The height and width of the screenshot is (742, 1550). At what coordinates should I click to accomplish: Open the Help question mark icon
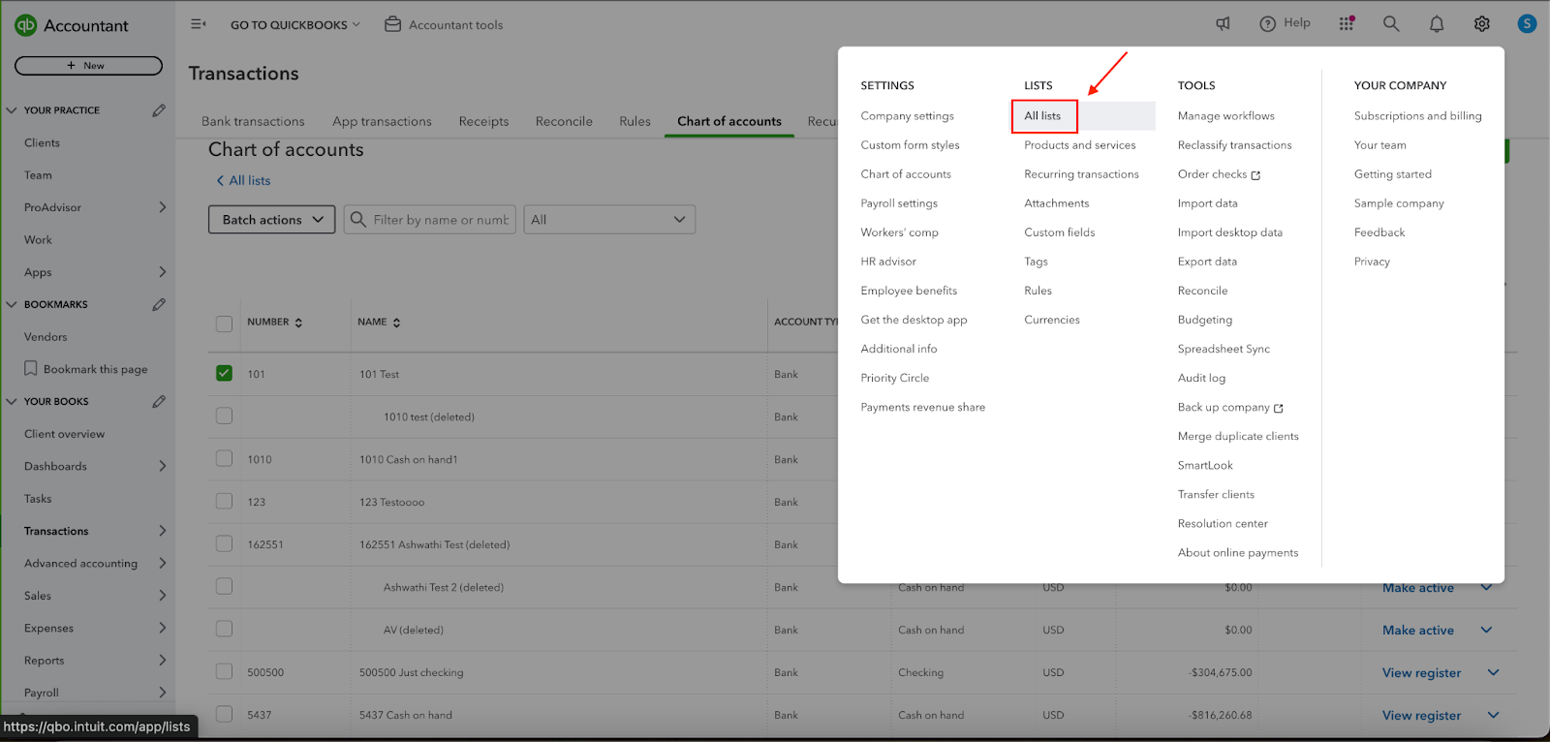pyautogui.click(x=1267, y=24)
